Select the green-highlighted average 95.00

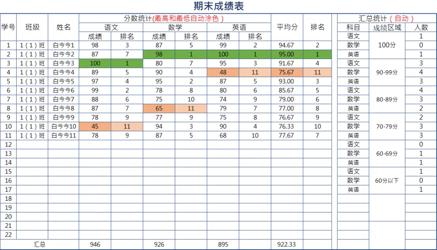click(x=287, y=54)
